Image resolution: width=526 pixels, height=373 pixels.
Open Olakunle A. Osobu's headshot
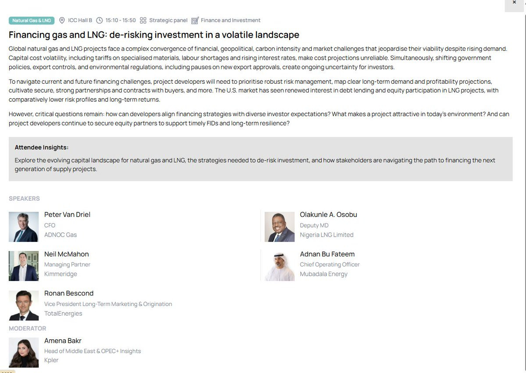point(280,227)
